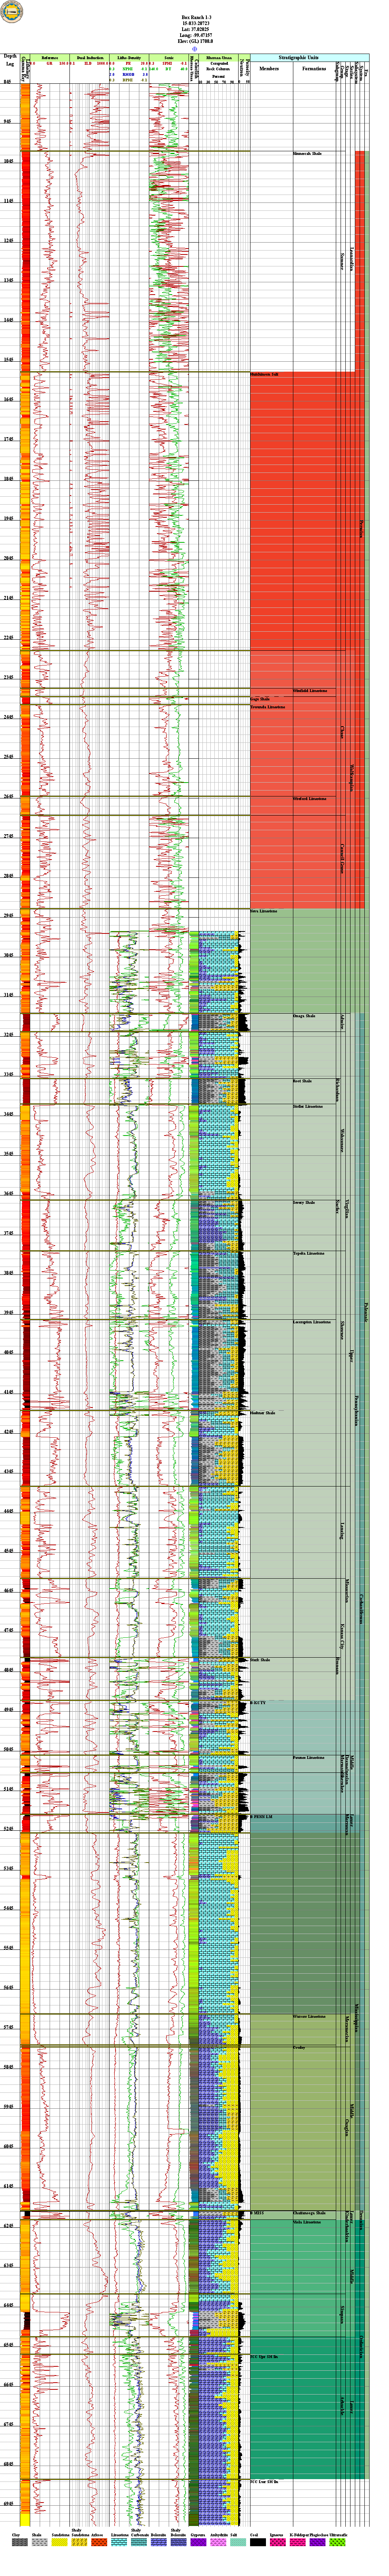Click the 'Lat: 37.02825' header line
The height and width of the screenshot is (2576, 389).
coord(196,29)
